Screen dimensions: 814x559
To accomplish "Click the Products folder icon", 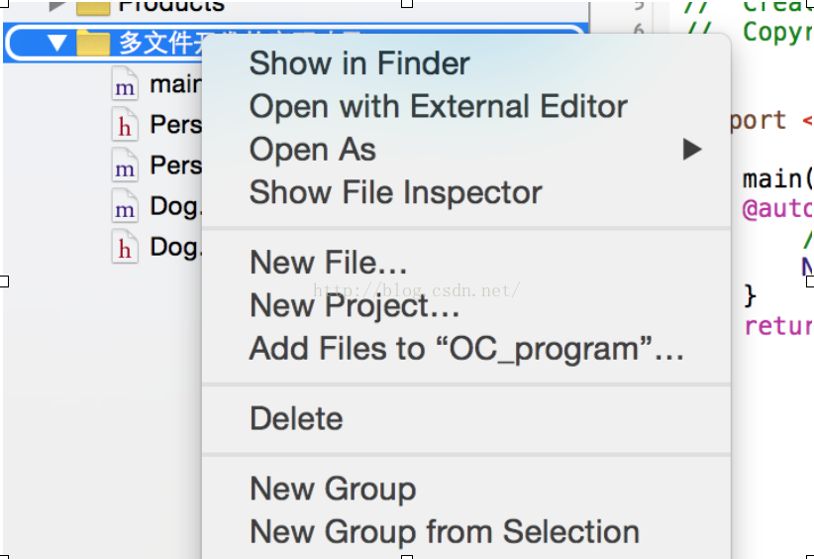I will click(93, 7).
